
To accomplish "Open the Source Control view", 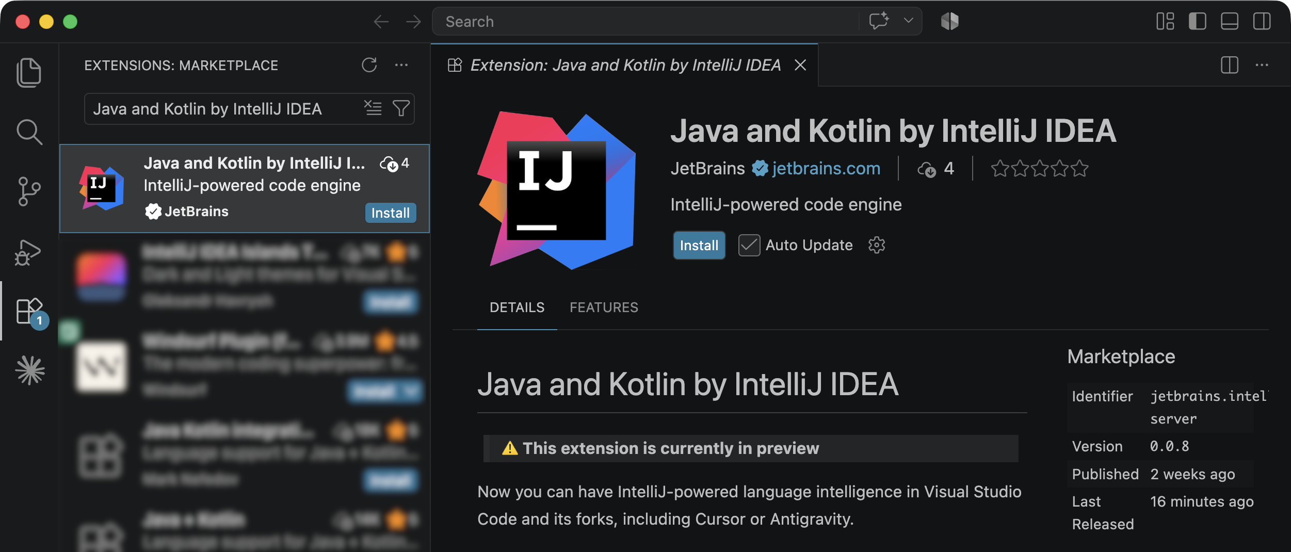I will pyautogui.click(x=29, y=191).
